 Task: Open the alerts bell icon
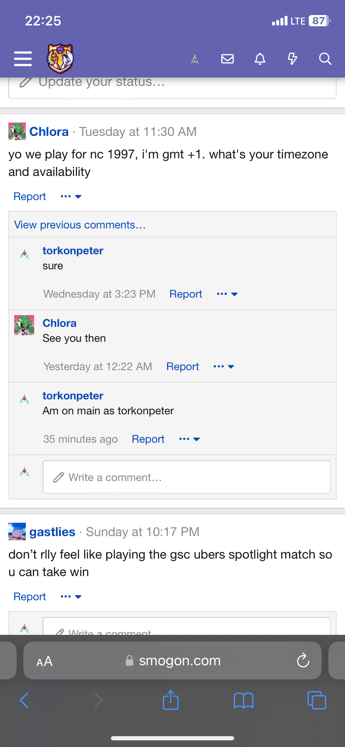[260, 59]
